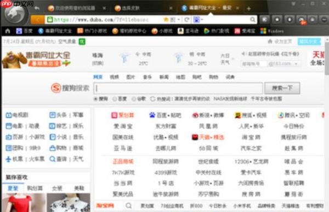Click the Baidu paw icon in browser search box
Image resolution: width=329 pixels, height=212 pixels.
(196, 20)
